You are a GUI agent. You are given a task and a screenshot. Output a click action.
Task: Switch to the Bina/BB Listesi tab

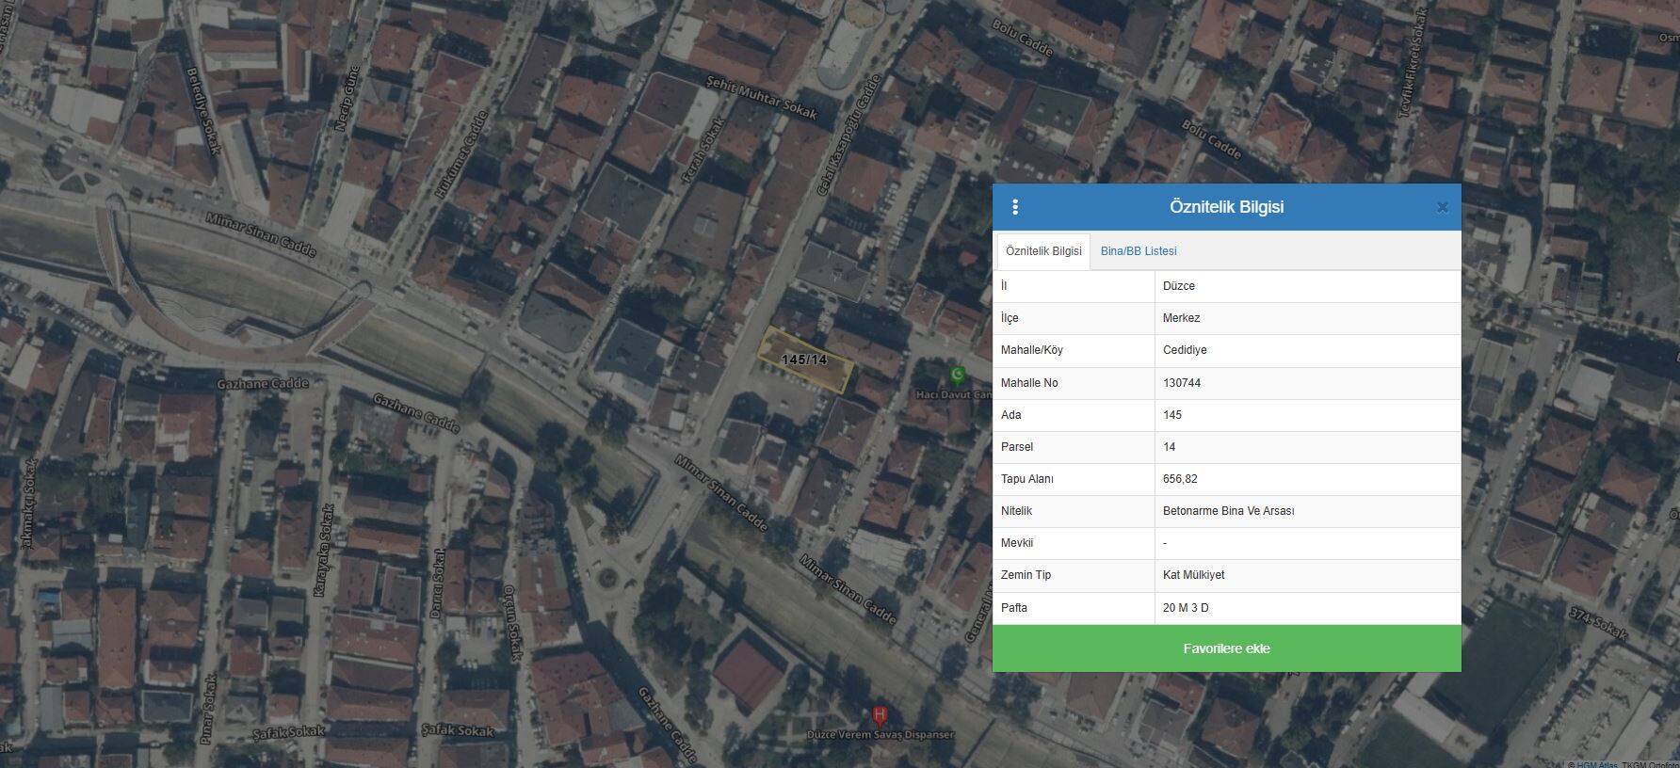pyautogui.click(x=1139, y=251)
